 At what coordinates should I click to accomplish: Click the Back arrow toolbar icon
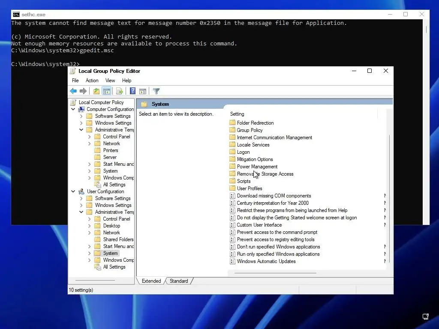pyautogui.click(x=73, y=91)
